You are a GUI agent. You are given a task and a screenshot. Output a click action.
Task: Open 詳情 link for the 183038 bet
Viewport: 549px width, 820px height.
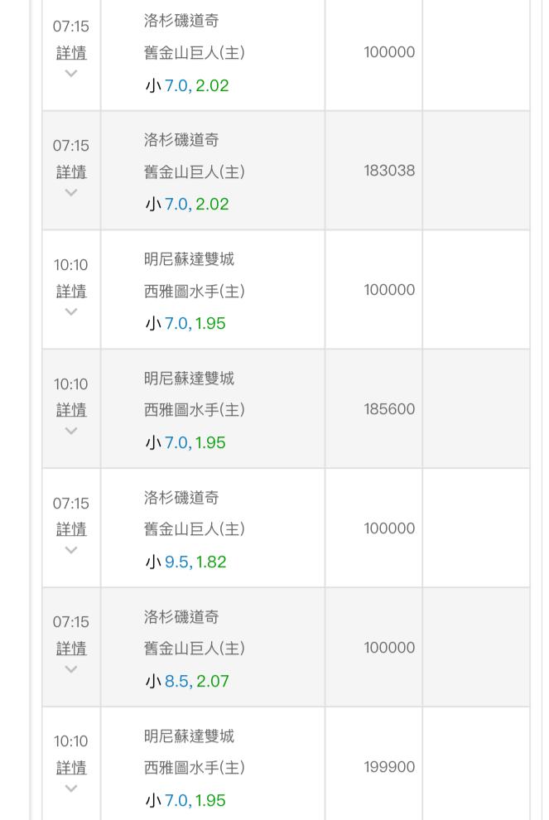71,171
